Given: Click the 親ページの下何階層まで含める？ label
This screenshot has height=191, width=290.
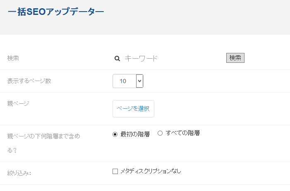Looking at the screenshot, I should coord(44,143).
